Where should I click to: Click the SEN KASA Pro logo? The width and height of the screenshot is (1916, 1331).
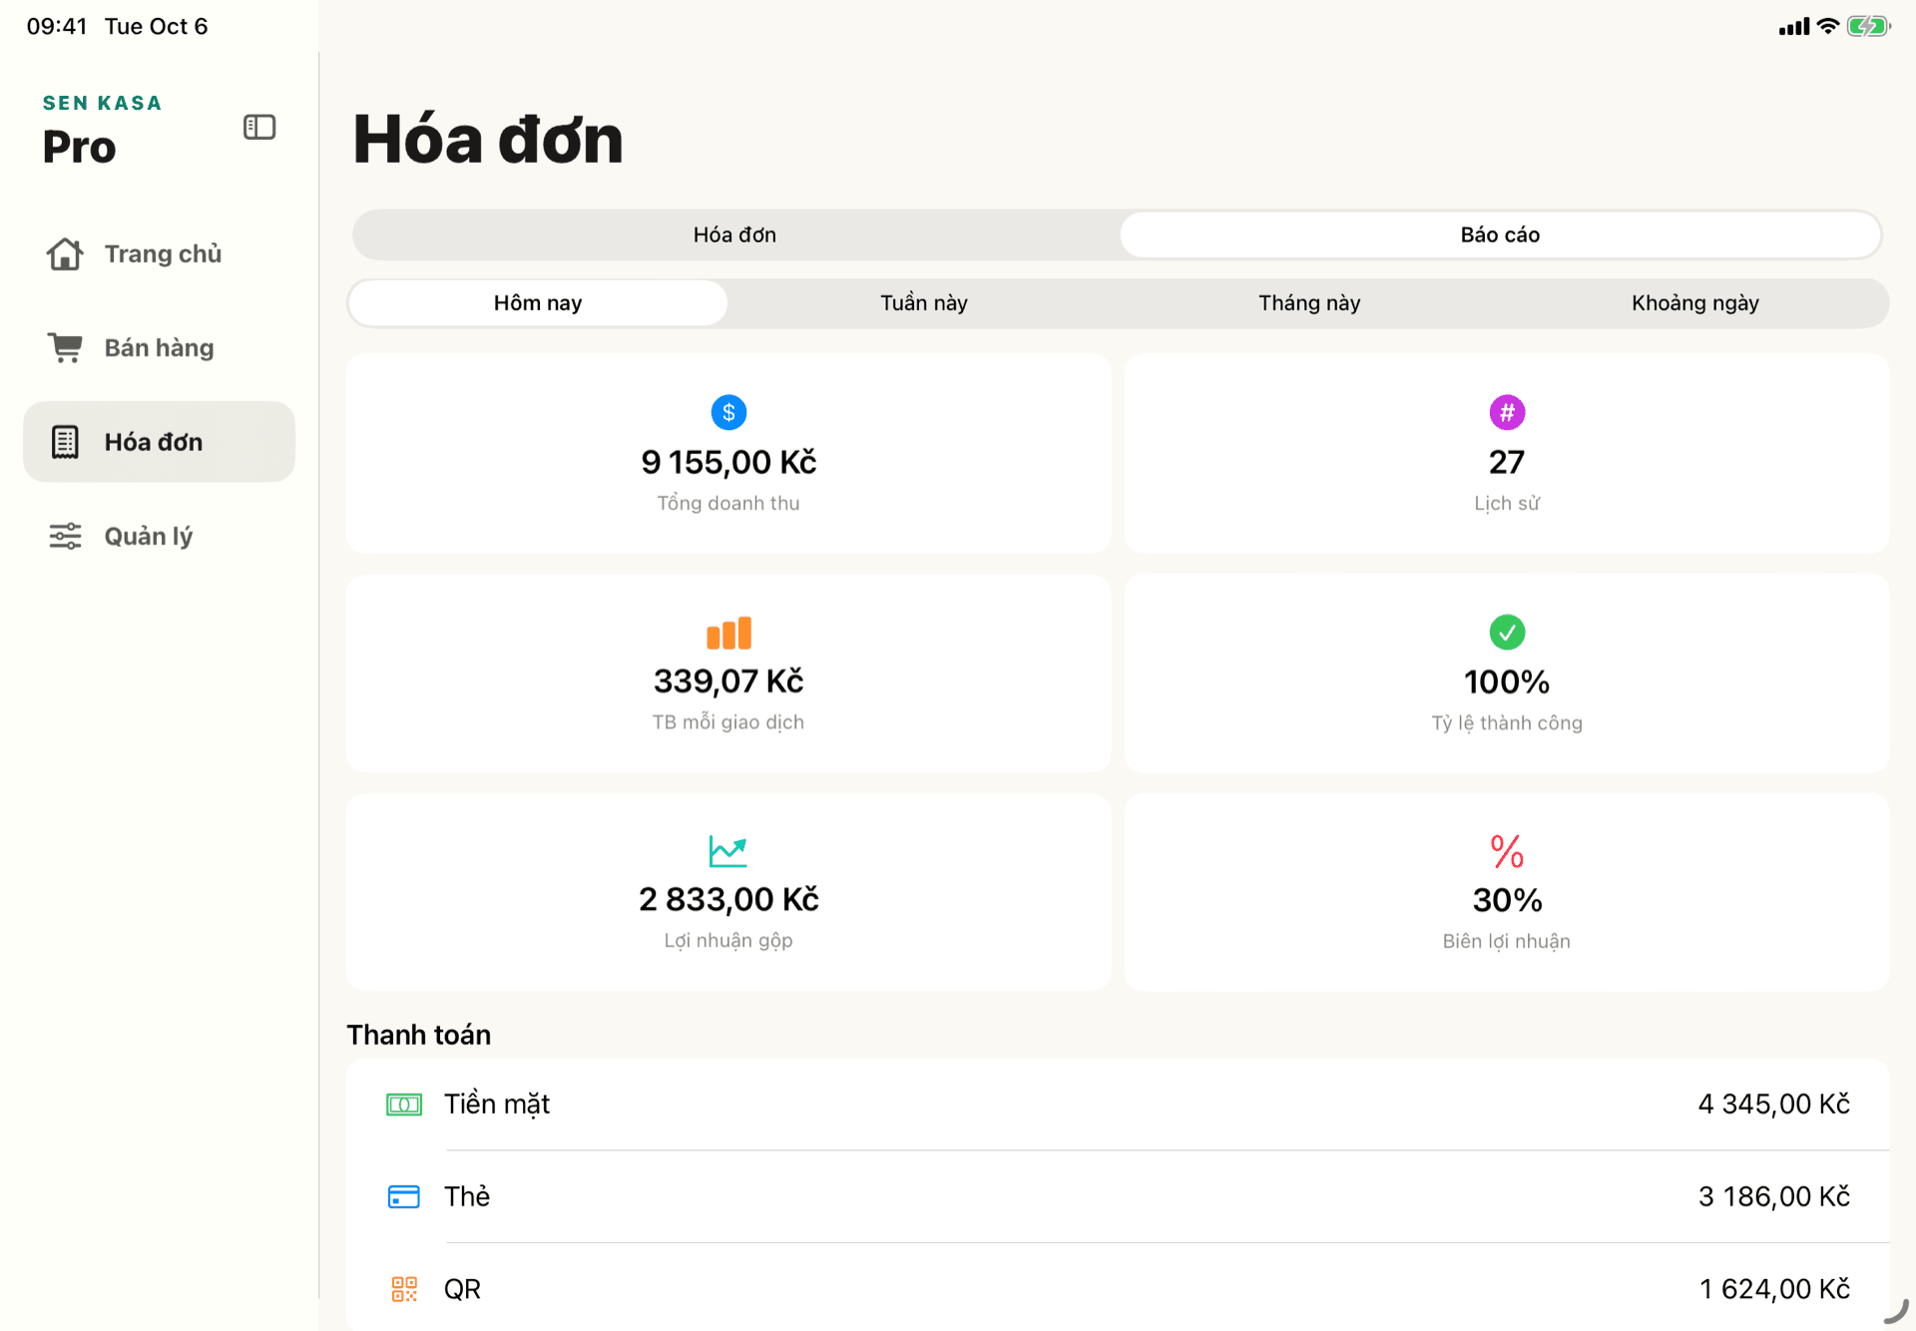click(102, 131)
